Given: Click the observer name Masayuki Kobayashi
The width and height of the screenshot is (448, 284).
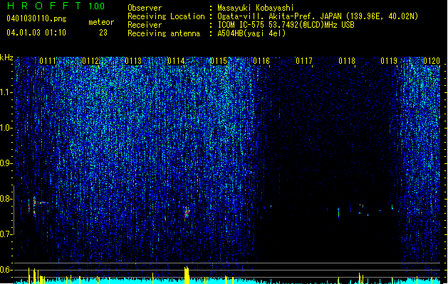Looking at the screenshot, I should 256,8.
